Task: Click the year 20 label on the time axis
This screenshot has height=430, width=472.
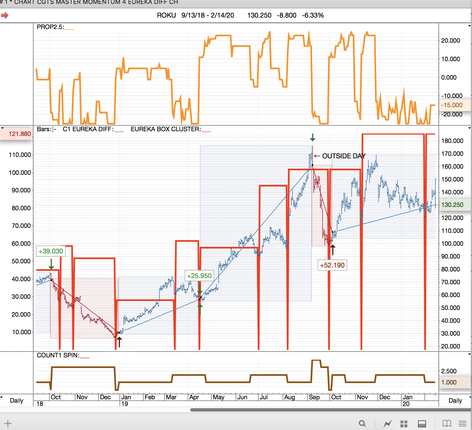Action: click(406, 404)
